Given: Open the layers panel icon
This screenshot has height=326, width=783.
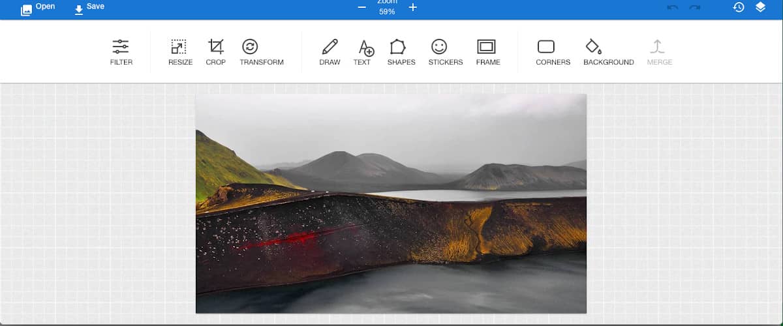Looking at the screenshot, I should click(760, 7).
